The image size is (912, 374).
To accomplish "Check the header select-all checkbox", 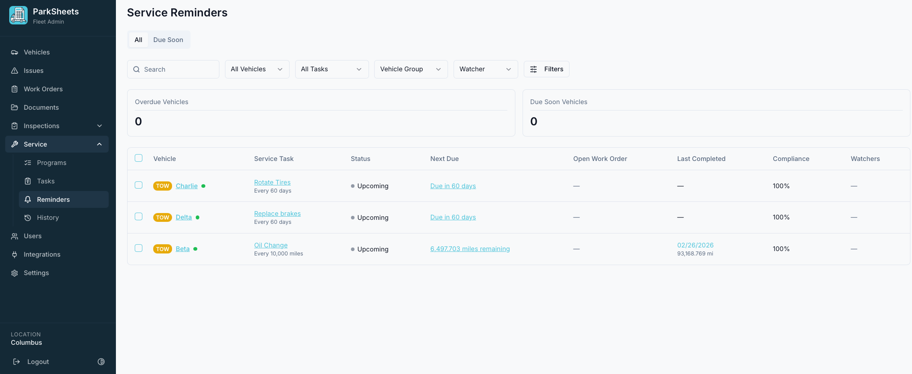I will (x=139, y=158).
